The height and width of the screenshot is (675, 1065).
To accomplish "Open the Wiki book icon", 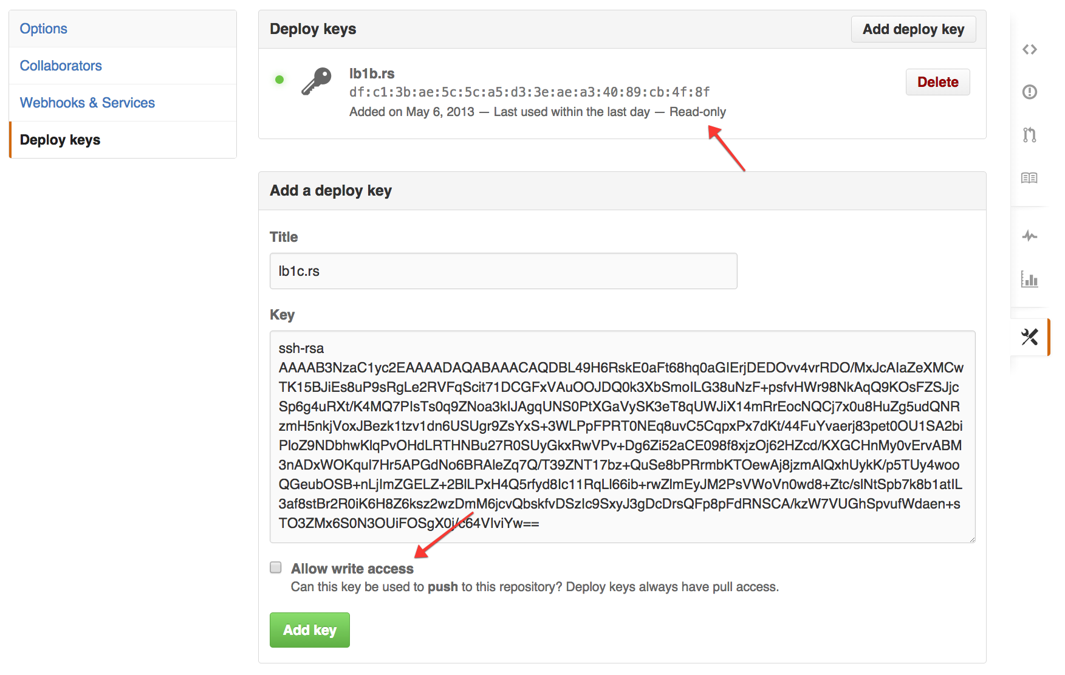I will click(x=1029, y=177).
